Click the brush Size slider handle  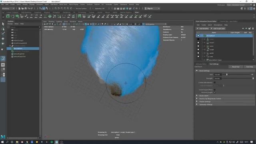tap(227, 74)
